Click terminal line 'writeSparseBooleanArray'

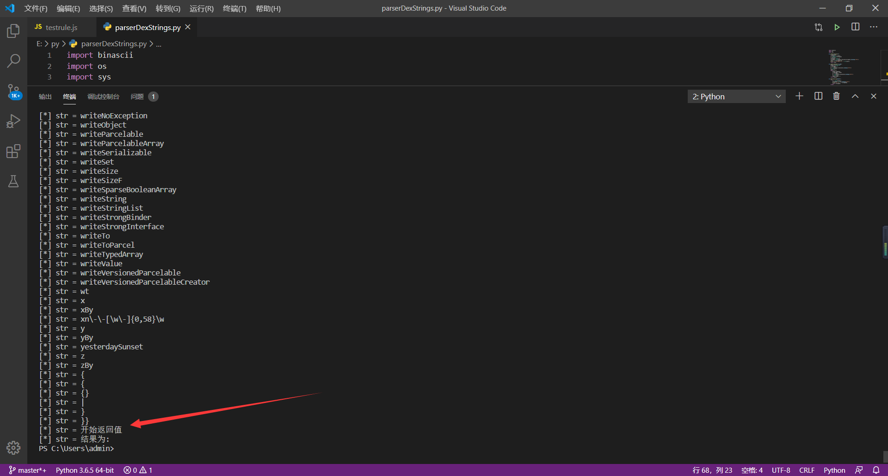click(108, 189)
